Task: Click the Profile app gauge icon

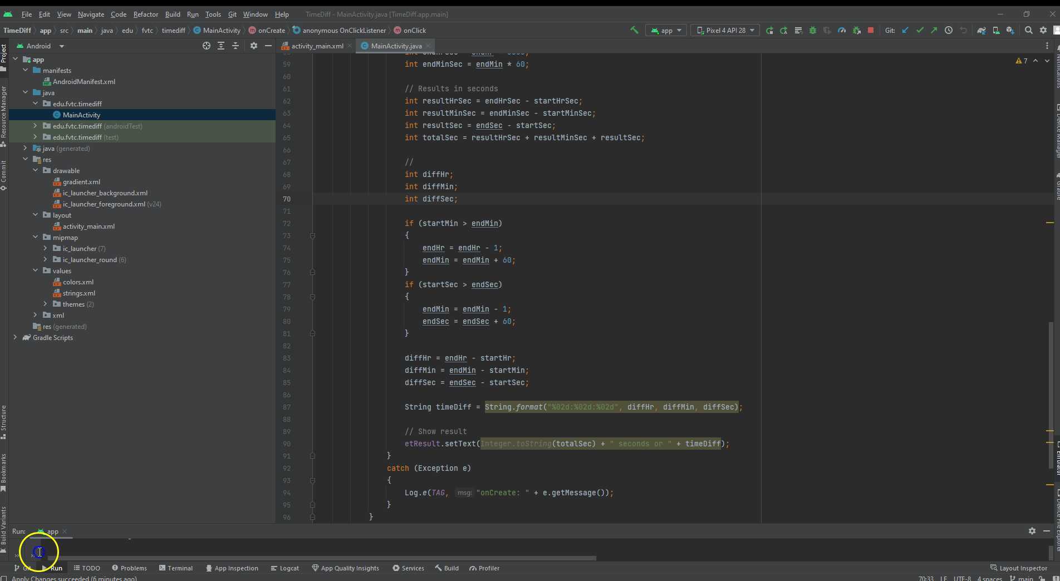Action: pos(842,31)
